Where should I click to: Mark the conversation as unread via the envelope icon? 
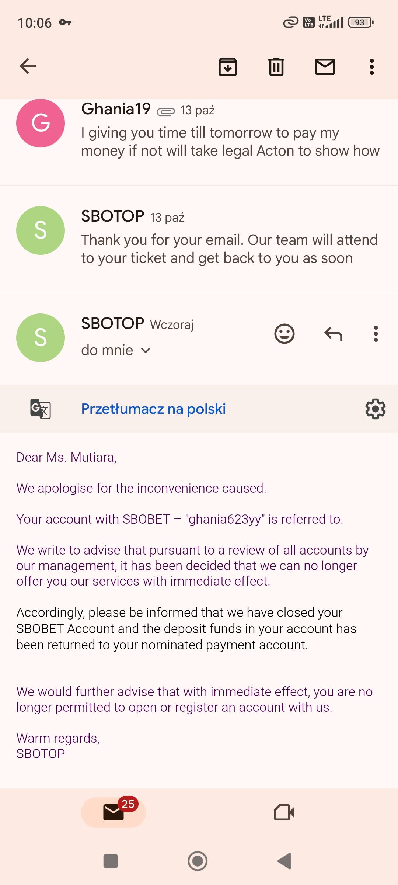click(325, 67)
